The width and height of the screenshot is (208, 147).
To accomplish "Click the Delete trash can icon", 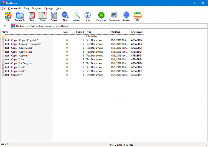I will pyautogui.click(x=54, y=17).
